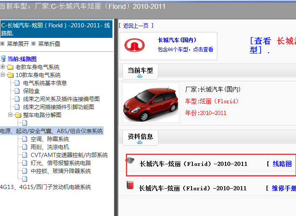Select 电气系统基本信息 tree item

tap(45, 83)
